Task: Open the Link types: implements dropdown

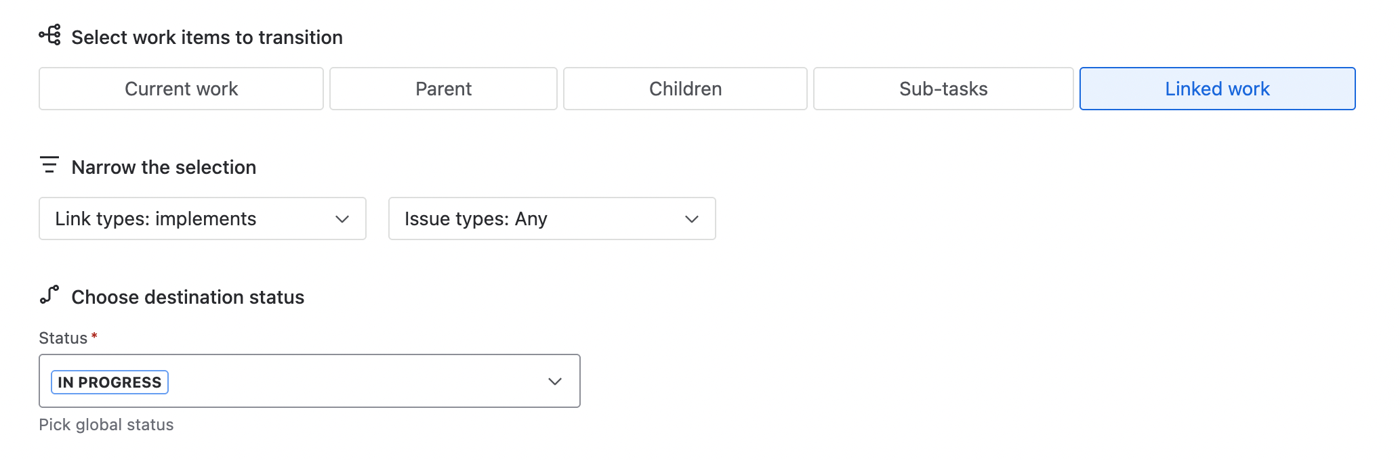Action: (203, 218)
